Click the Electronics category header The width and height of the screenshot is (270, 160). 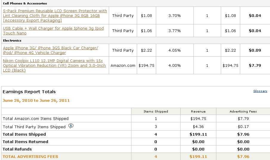click(12, 40)
